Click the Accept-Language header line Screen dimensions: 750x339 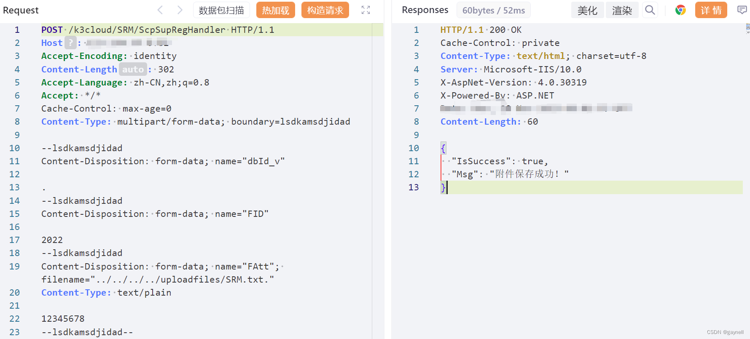(125, 83)
